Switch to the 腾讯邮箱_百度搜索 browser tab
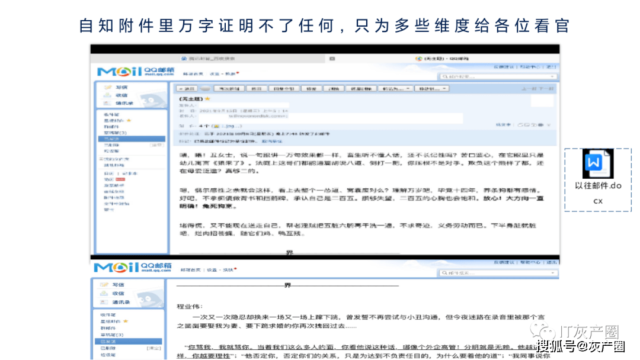 [208, 59]
